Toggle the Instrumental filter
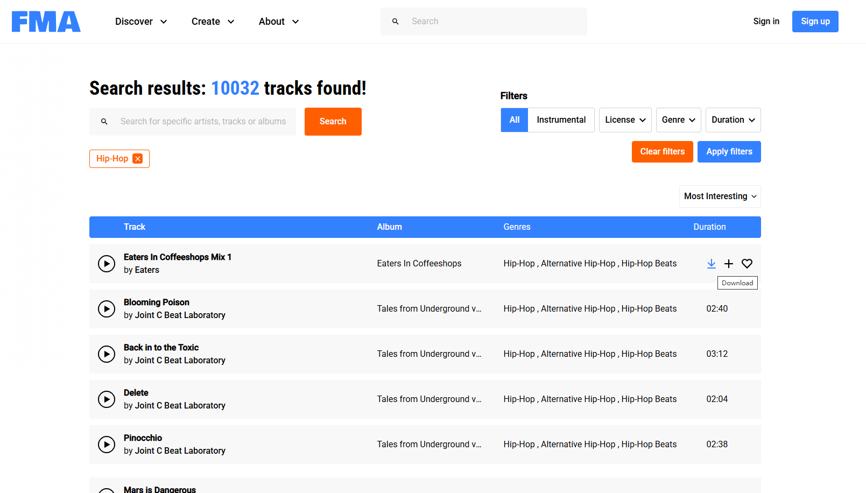Viewport: 866px width, 493px height. pyautogui.click(x=561, y=120)
